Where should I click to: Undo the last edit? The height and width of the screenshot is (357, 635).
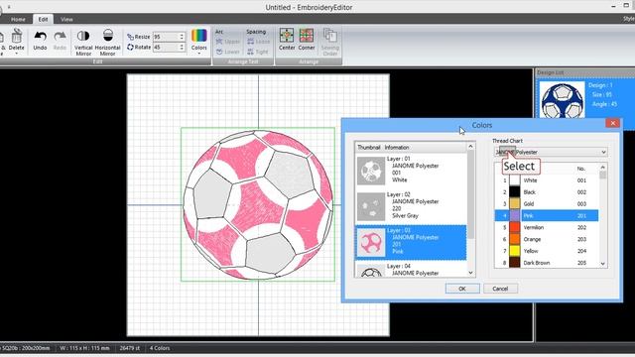click(x=40, y=41)
